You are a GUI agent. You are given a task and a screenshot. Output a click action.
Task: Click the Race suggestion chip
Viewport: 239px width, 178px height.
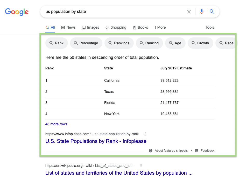click(x=226, y=43)
